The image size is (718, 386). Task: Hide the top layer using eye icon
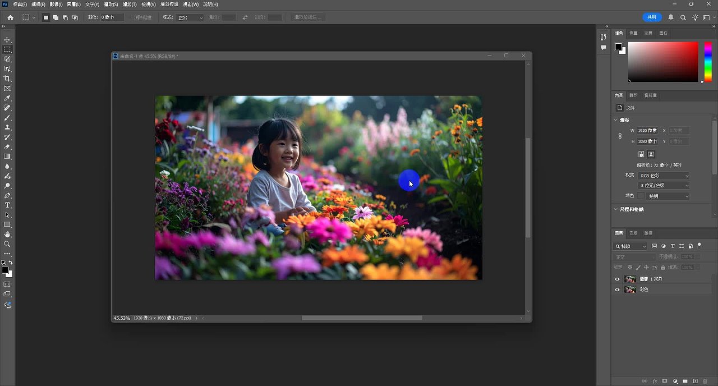pyautogui.click(x=618, y=279)
